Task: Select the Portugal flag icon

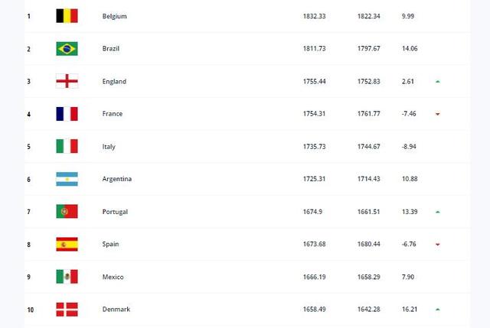Action: 67,212
